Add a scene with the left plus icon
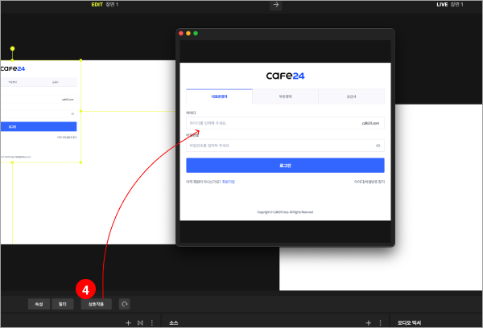483x328 pixels. (x=129, y=322)
